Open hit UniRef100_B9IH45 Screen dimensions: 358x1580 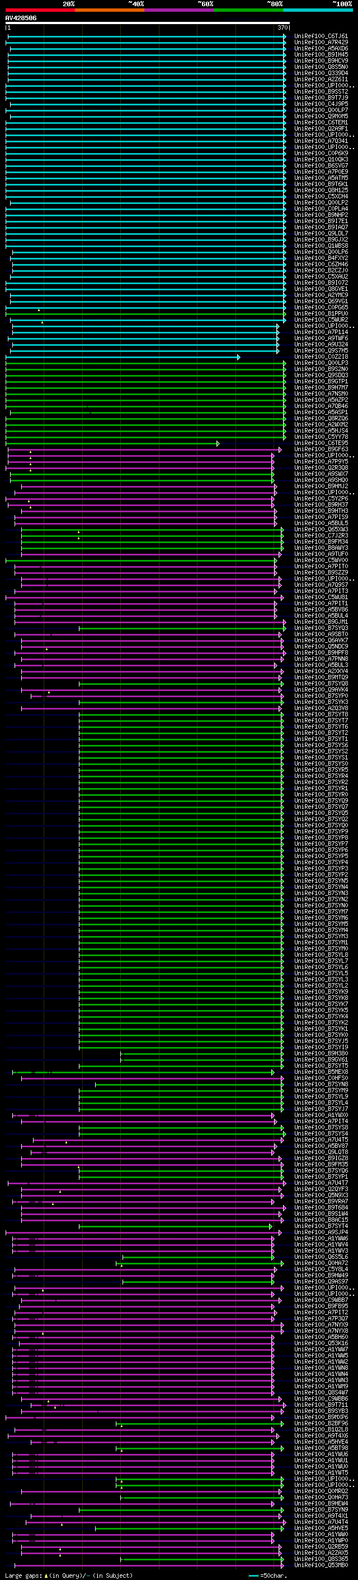[321, 54]
